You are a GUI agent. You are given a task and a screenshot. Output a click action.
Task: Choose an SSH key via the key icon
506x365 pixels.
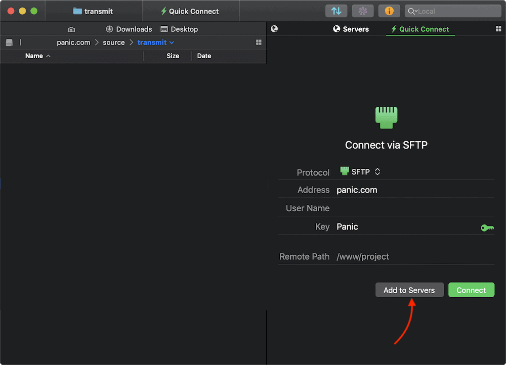pos(487,228)
